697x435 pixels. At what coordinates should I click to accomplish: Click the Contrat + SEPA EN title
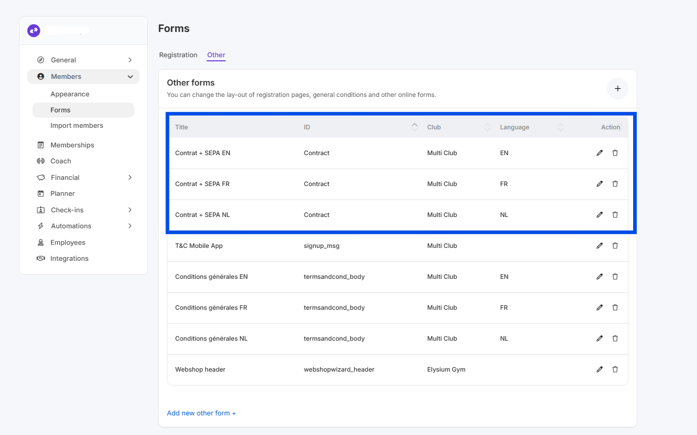tap(202, 153)
